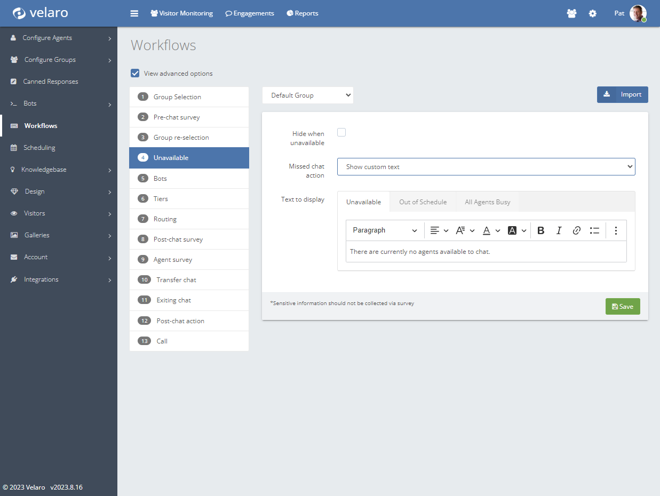Enable Hide when unavailable checkbox
The image size is (660, 496).
tap(341, 132)
